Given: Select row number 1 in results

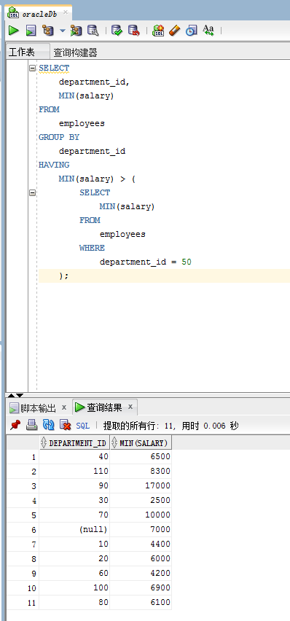Looking at the screenshot, I should (x=23, y=457).
